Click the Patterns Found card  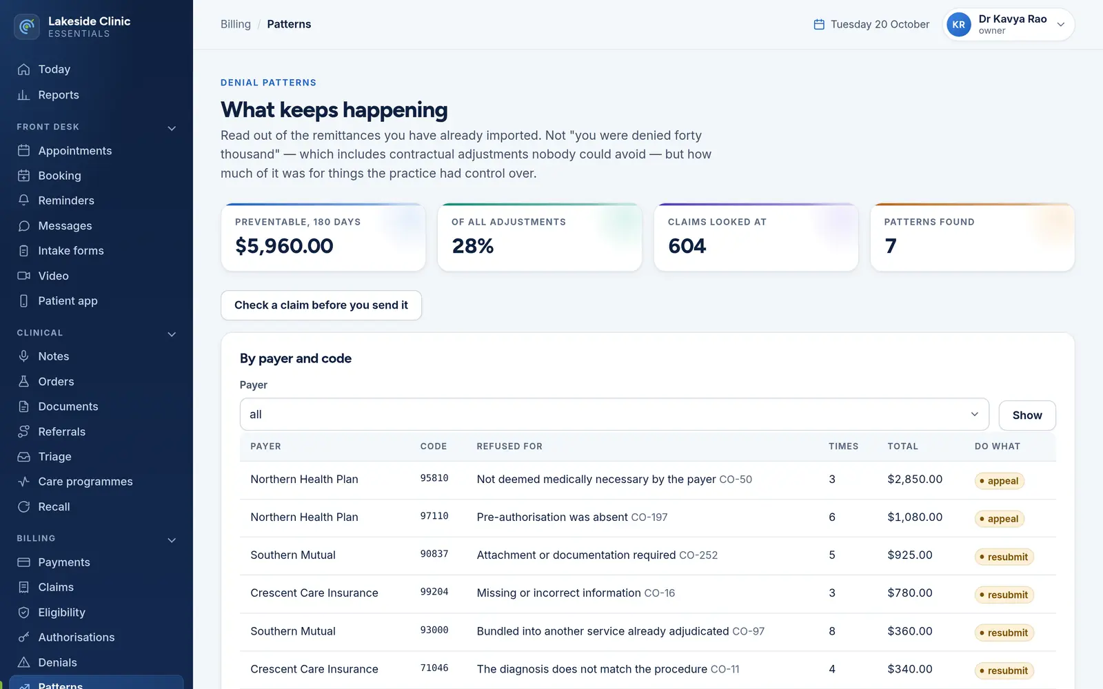(972, 237)
